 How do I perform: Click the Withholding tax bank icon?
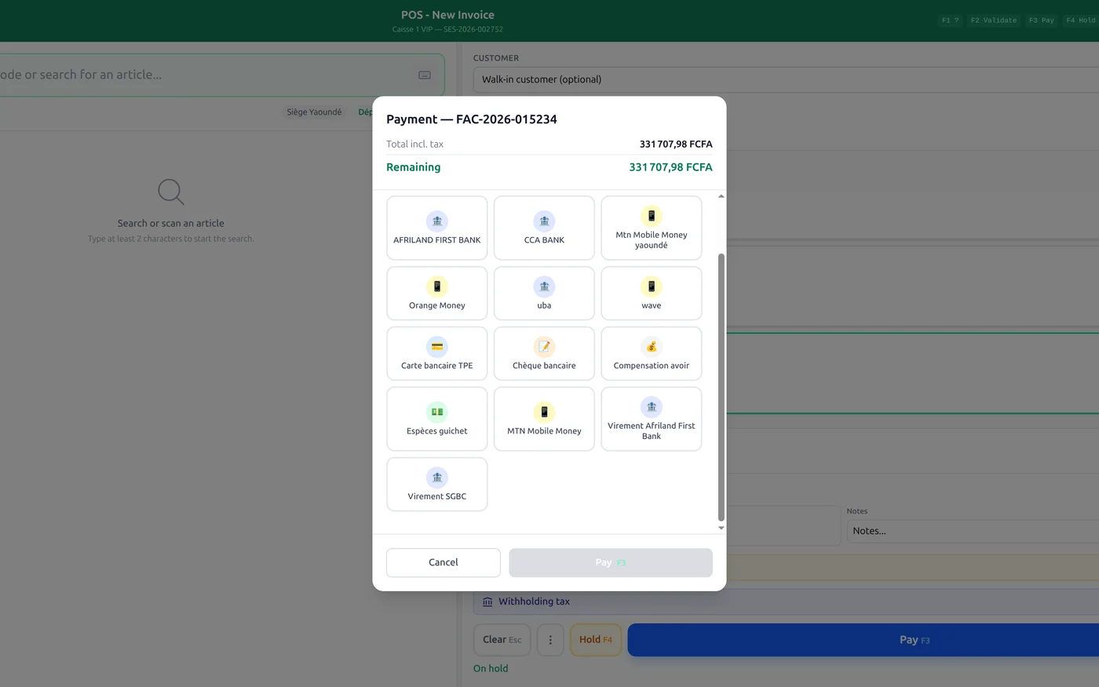click(x=487, y=601)
